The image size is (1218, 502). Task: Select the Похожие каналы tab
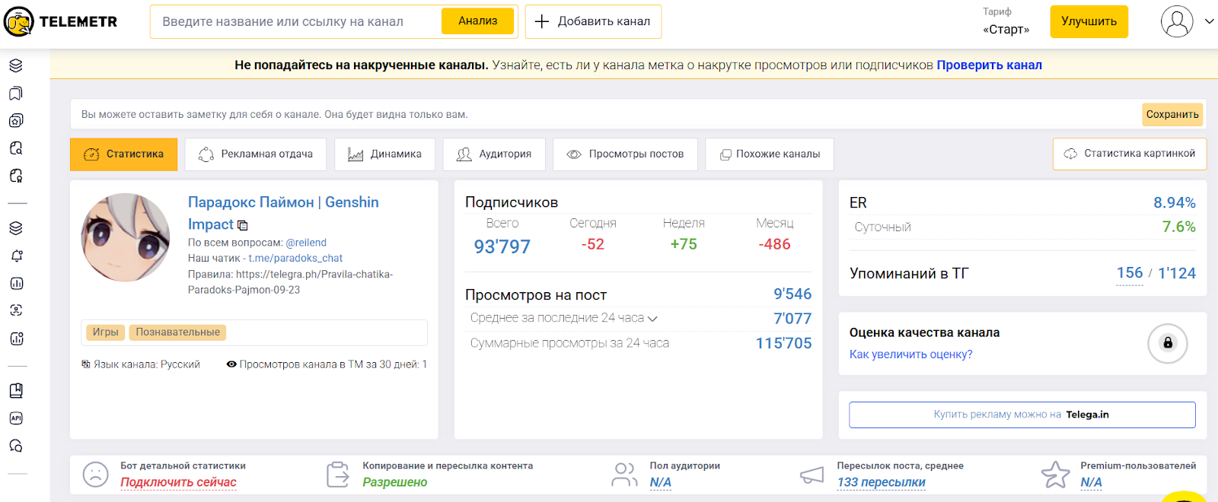click(770, 154)
